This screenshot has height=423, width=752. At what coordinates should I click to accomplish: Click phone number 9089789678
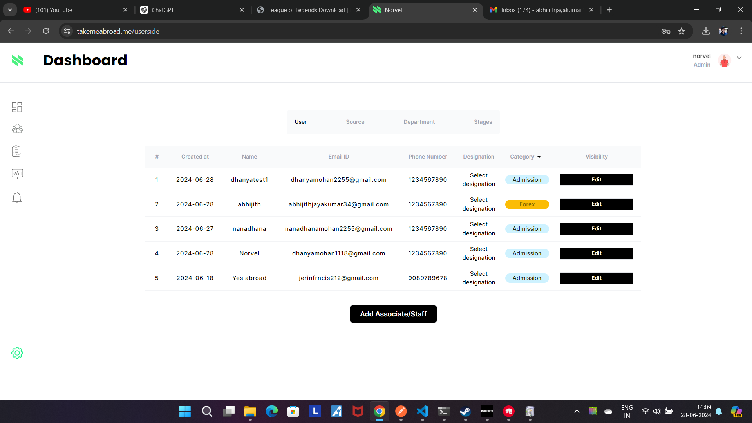click(x=428, y=278)
